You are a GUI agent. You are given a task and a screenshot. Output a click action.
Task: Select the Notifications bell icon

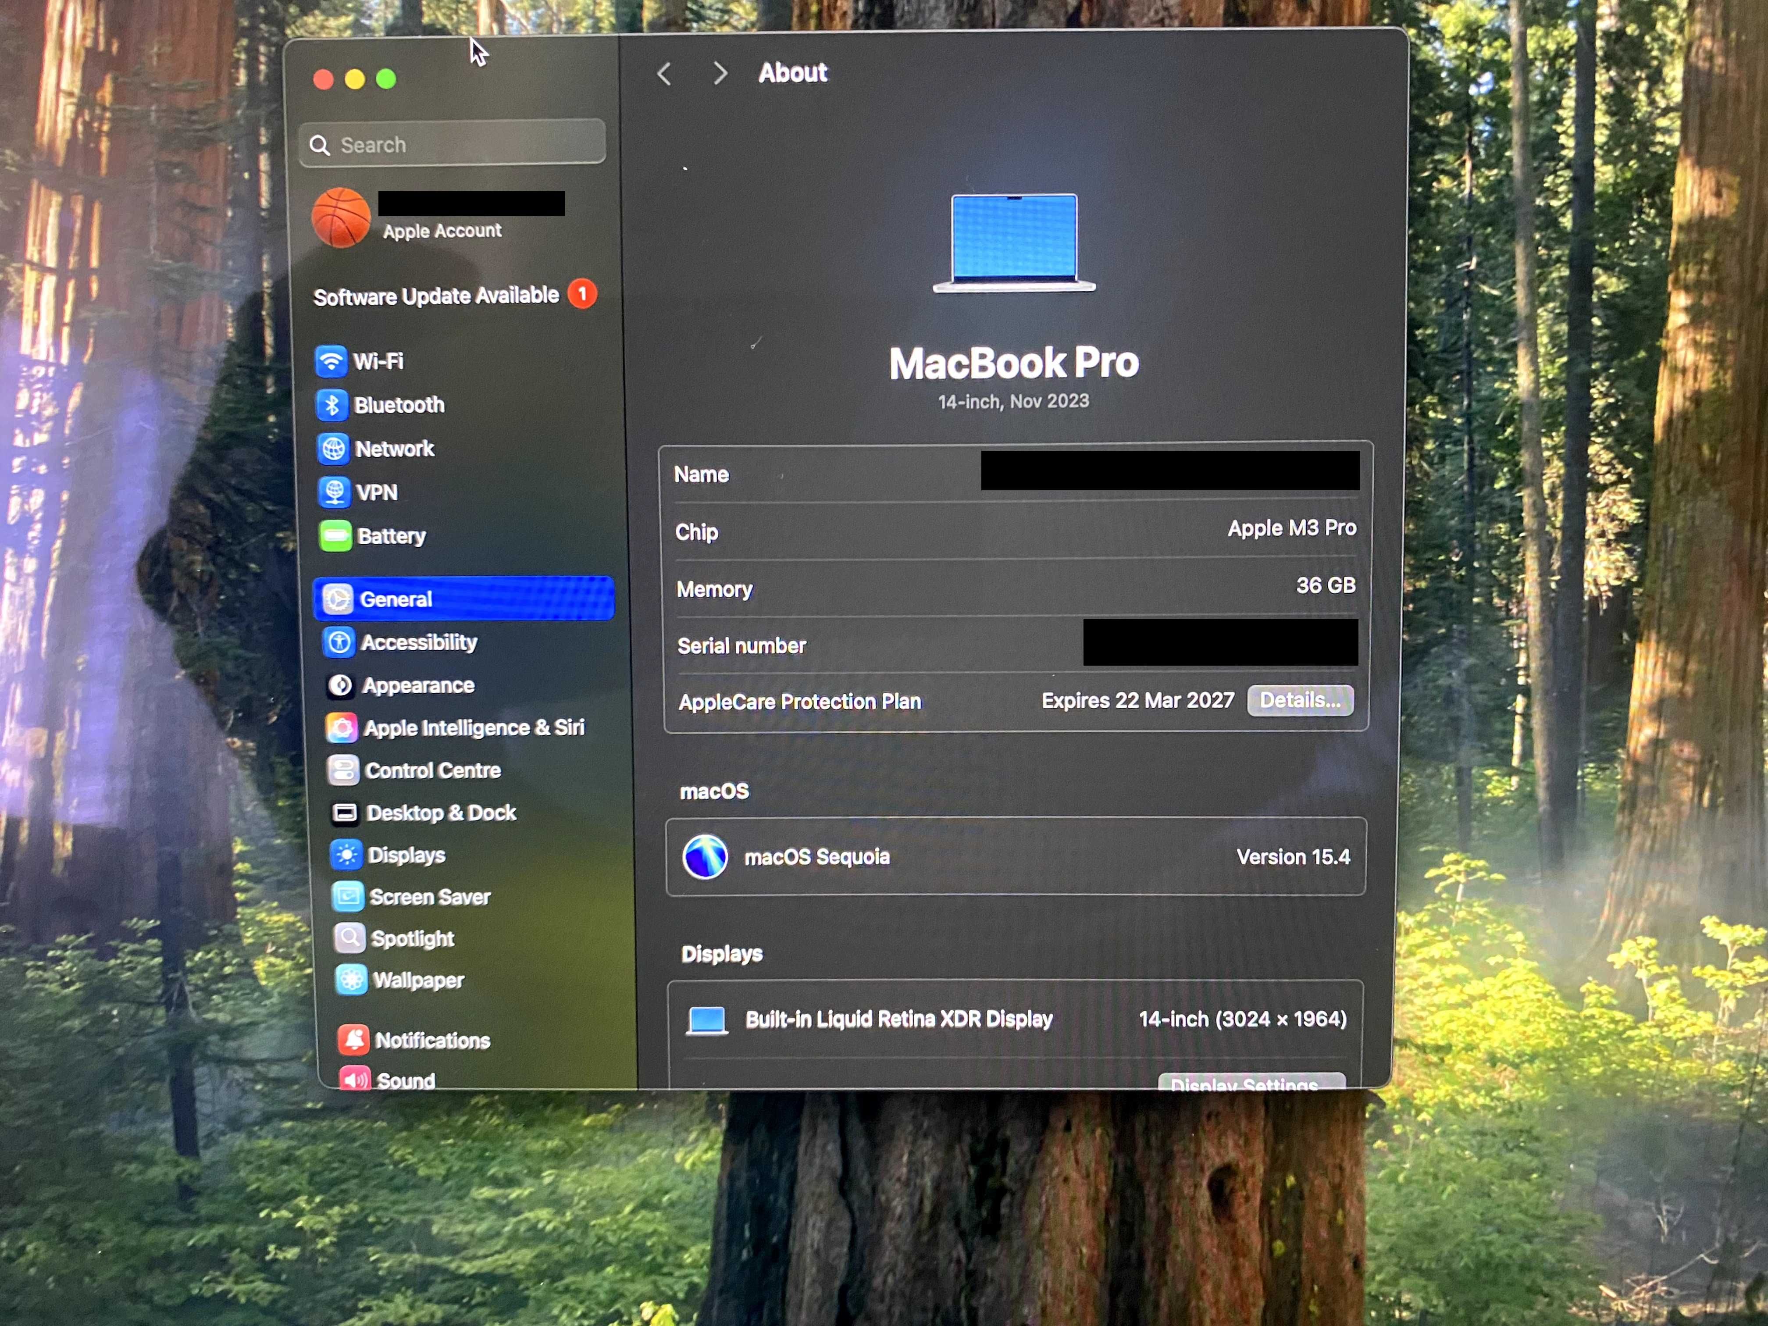click(353, 1039)
